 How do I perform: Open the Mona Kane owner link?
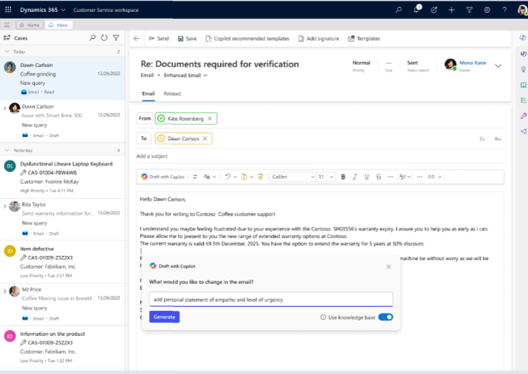pyautogui.click(x=473, y=63)
